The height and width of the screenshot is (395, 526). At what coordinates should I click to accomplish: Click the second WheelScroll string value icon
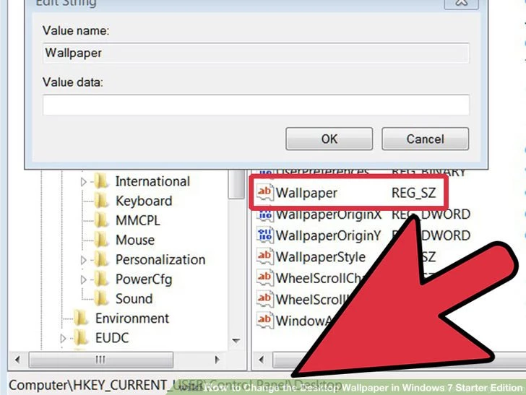click(264, 299)
